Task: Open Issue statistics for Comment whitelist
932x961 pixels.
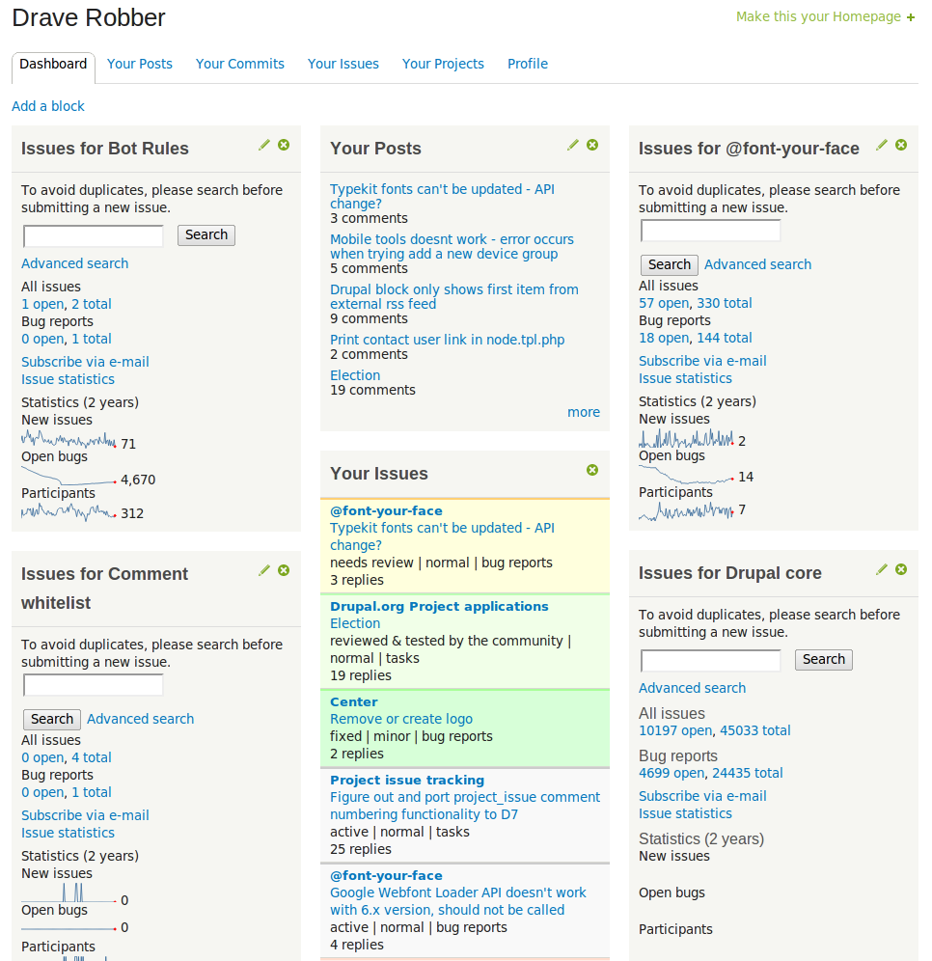Action: click(x=68, y=833)
